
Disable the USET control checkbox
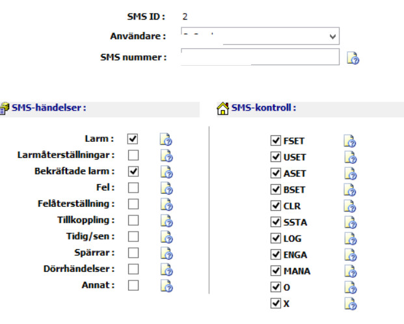(x=275, y=157)
